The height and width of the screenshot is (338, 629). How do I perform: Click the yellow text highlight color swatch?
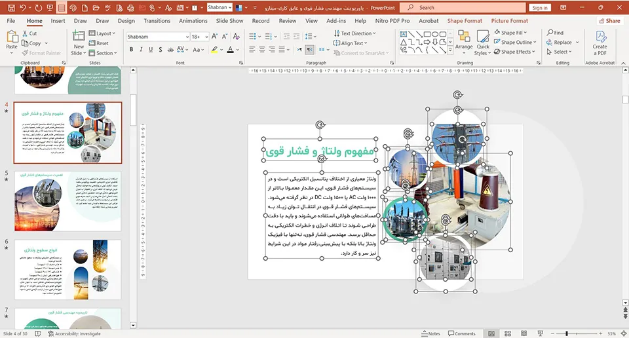[x=215, y=50]
